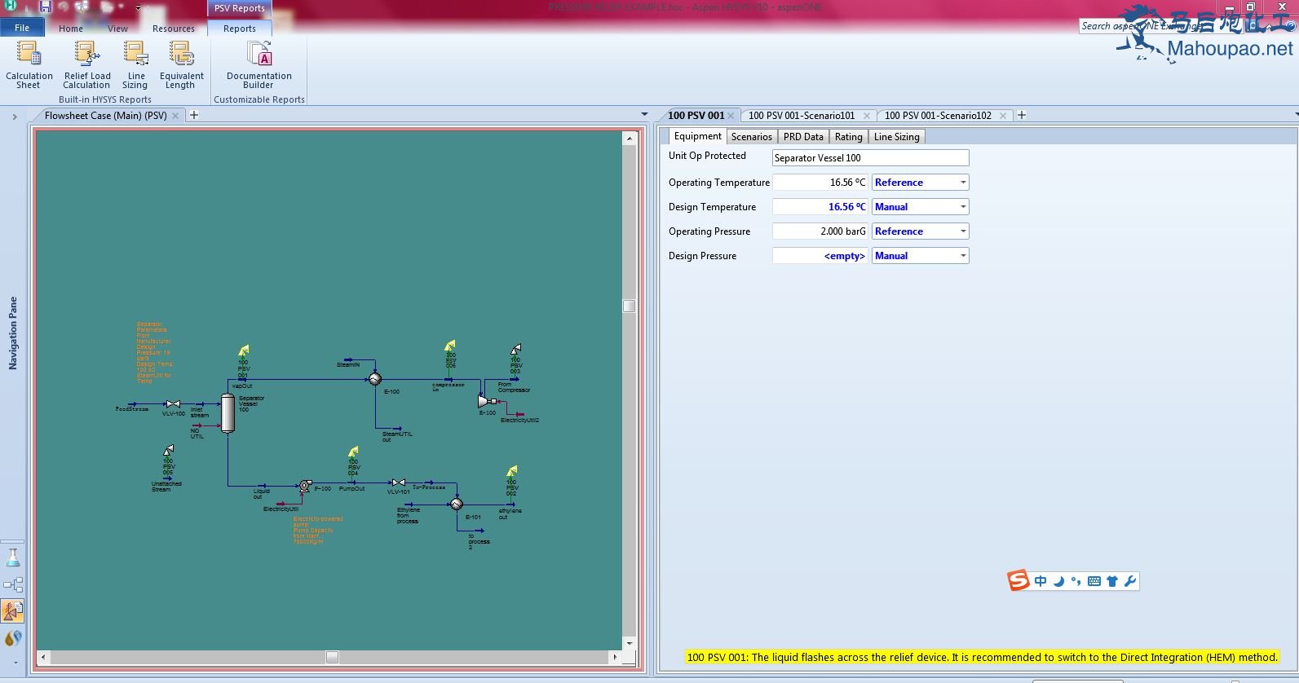This screenshot has width=1299, height=683.
Task: Open the Rating tab
Action: pos(848,137)
